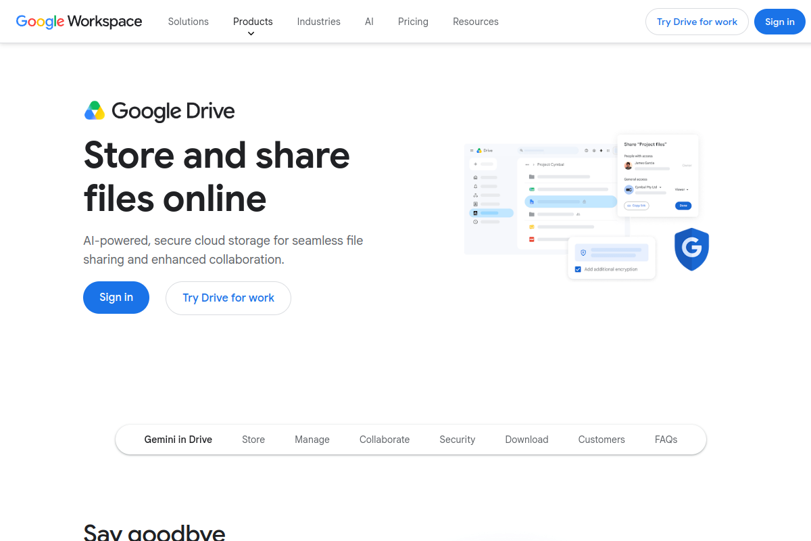Open the Solutions menu
Image resolution: width=811 pixels, height=541 pixels.
pos(189,22)
